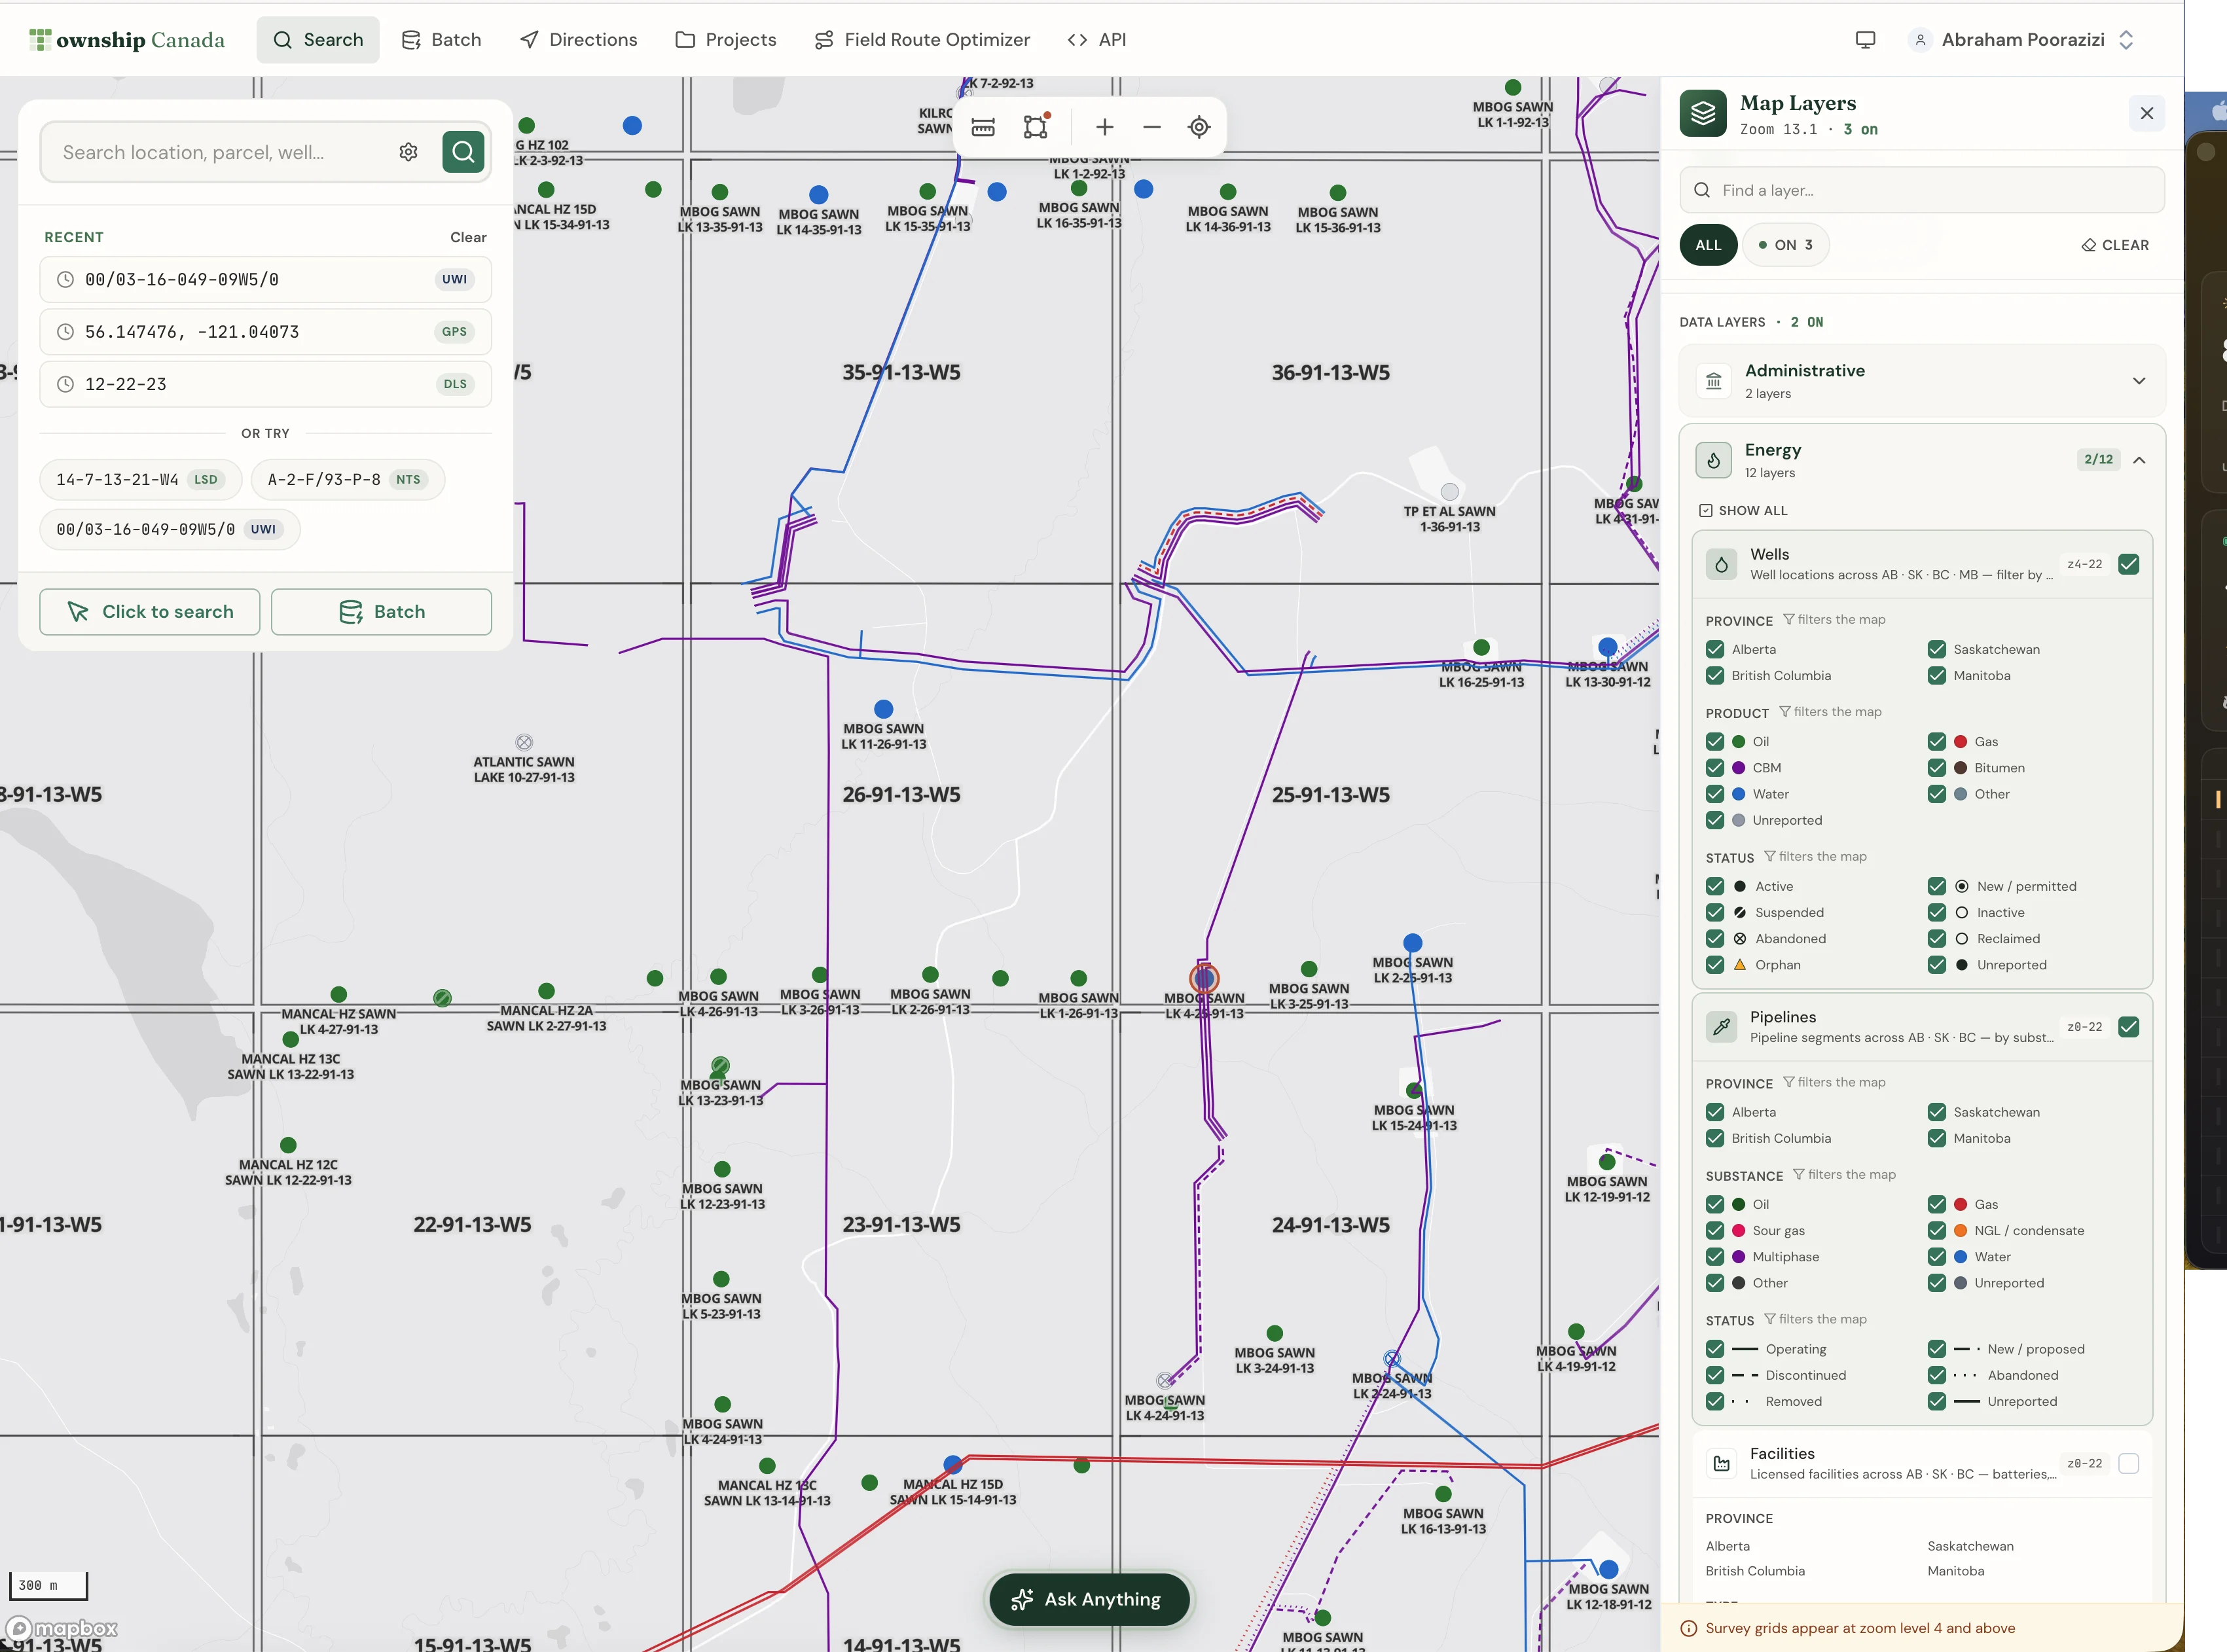Open the Batch nav item

441,40
